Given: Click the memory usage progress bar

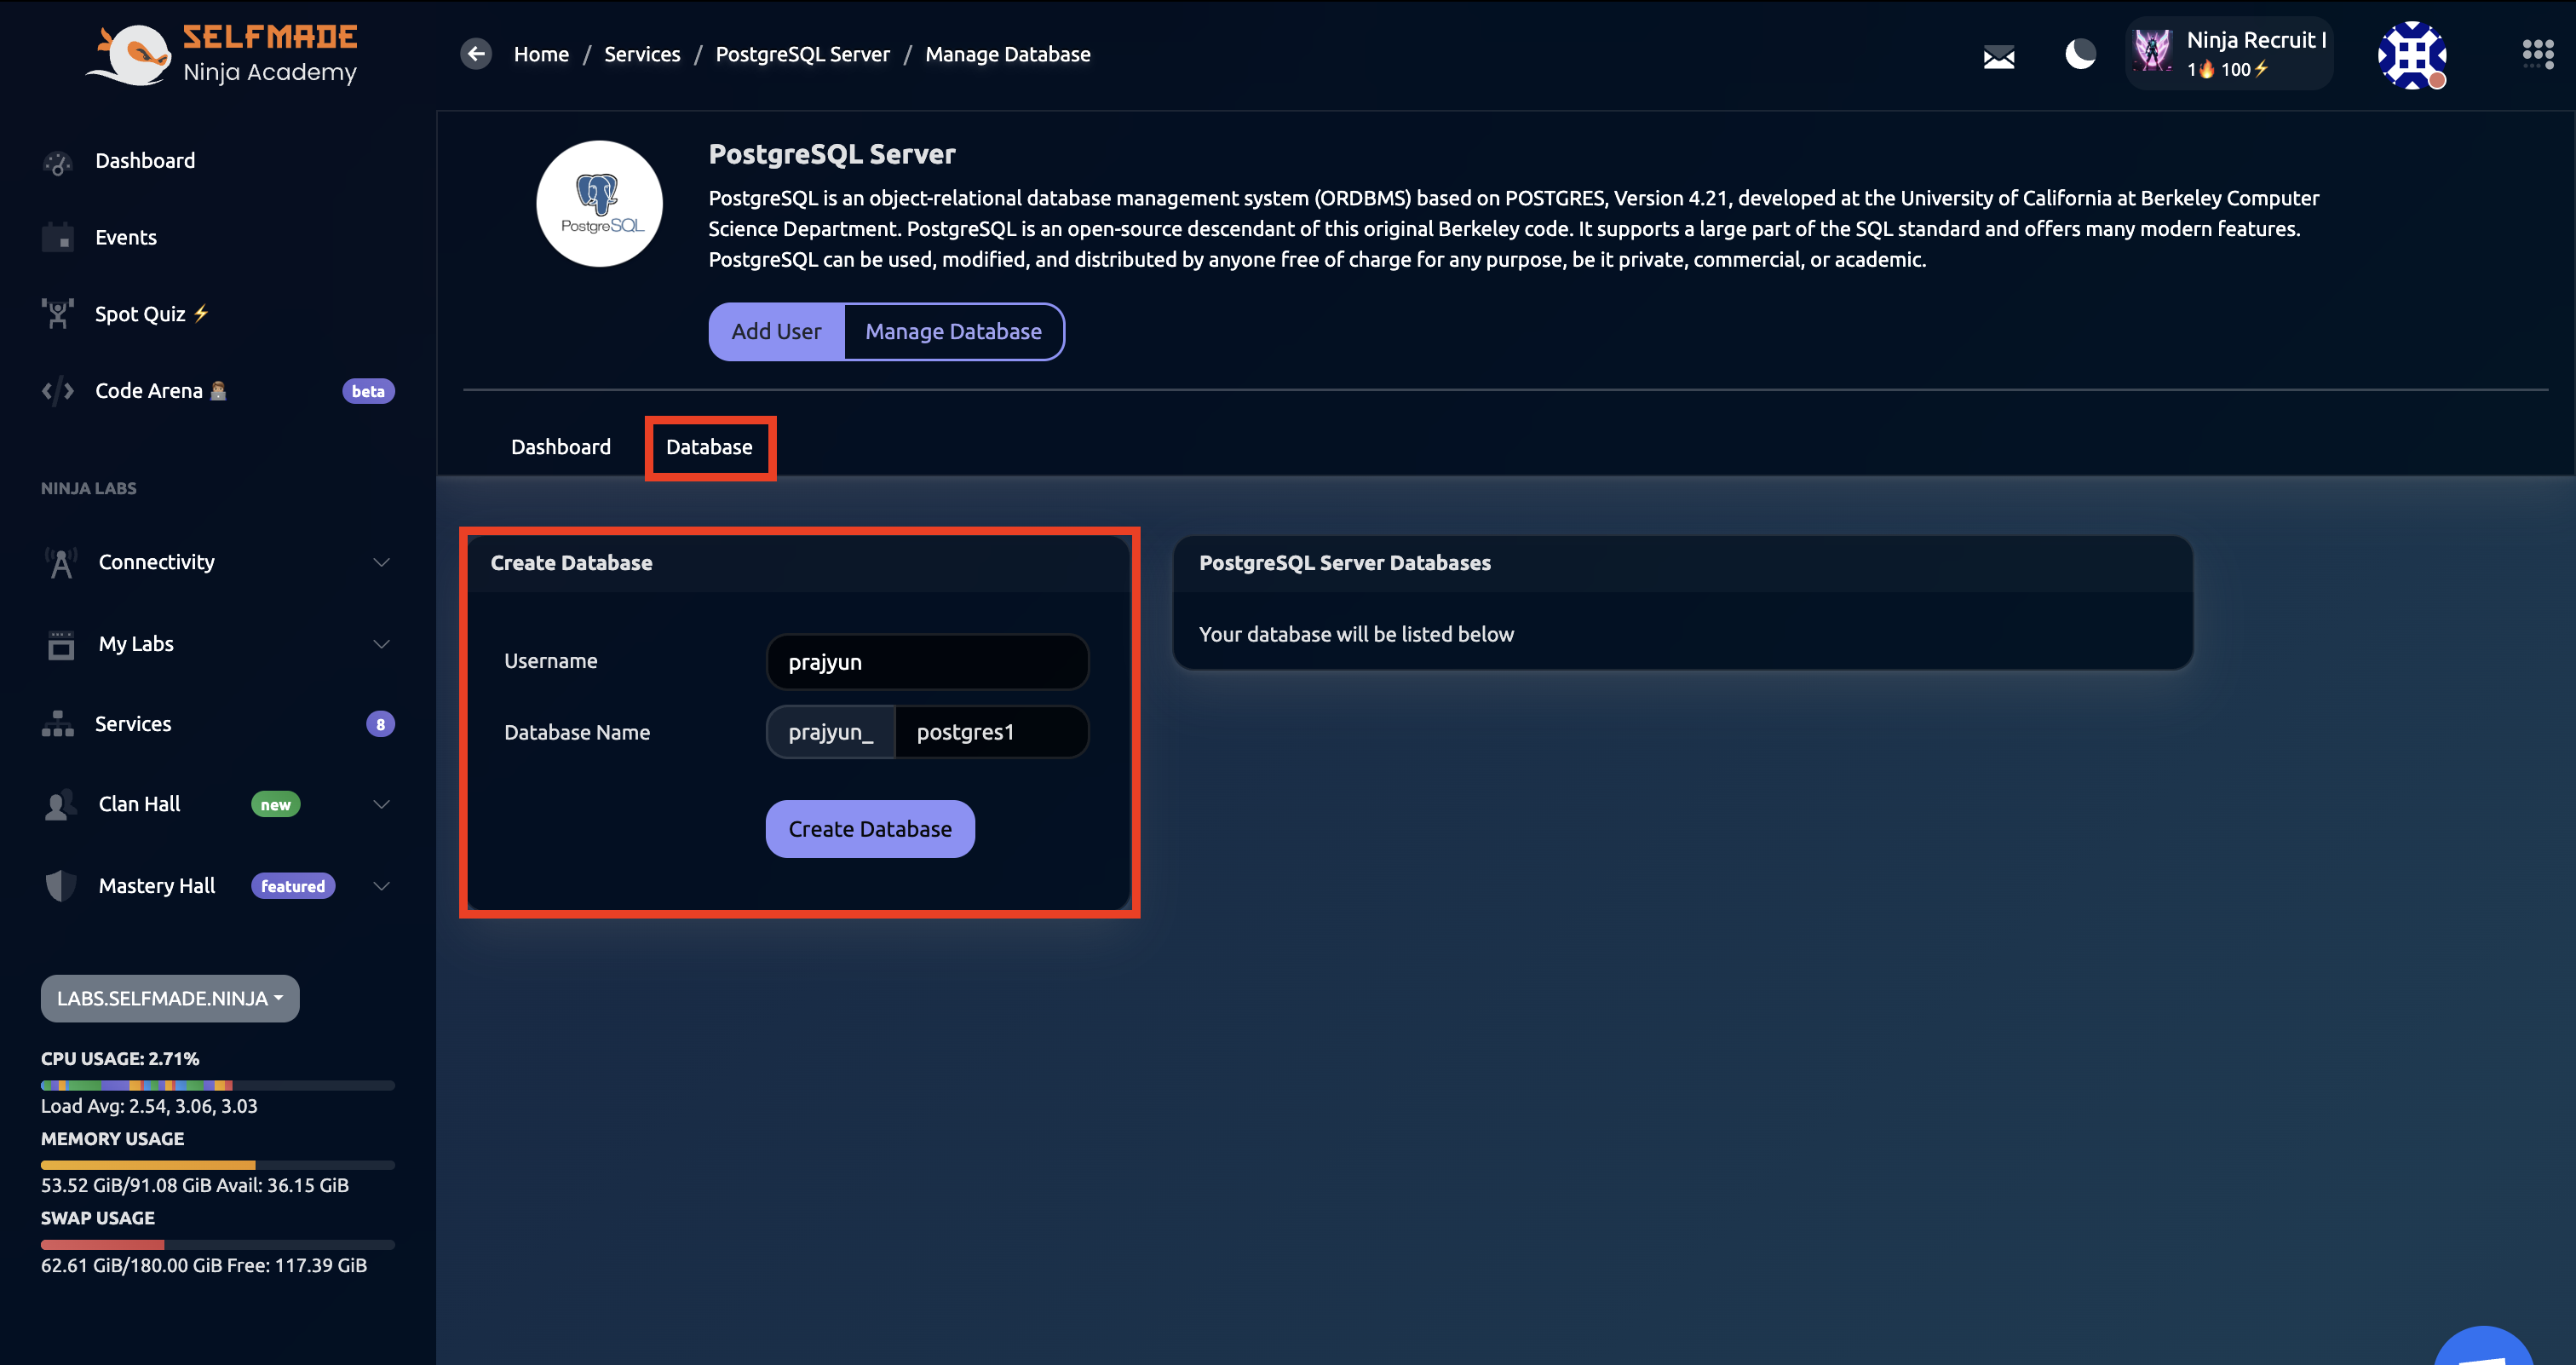Looking at the screenshot, I should tap(218, 1165).
